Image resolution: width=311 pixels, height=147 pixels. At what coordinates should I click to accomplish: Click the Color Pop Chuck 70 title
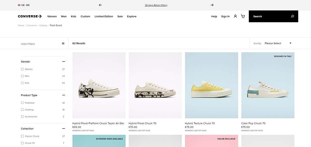click(x=253, y=123)
